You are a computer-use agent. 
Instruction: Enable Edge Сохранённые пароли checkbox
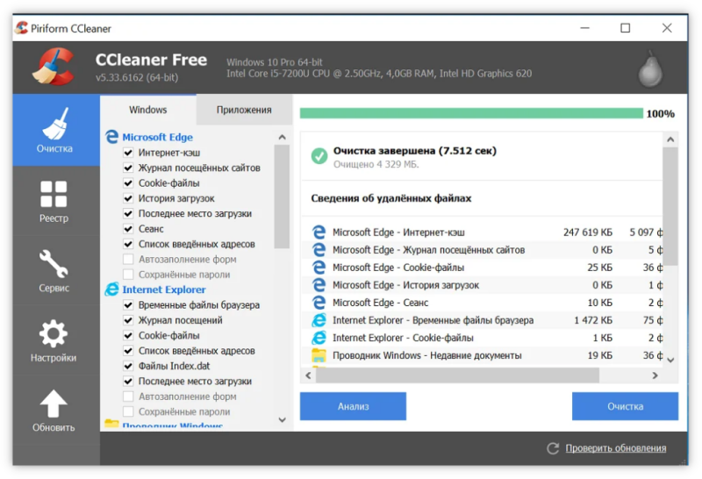[128, 275]
